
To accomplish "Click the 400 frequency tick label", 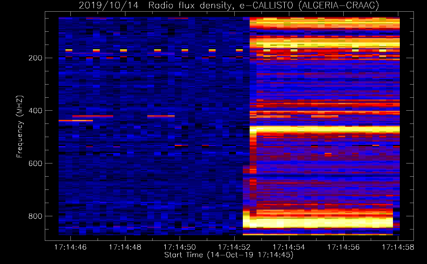I will [x=35, y=111].
